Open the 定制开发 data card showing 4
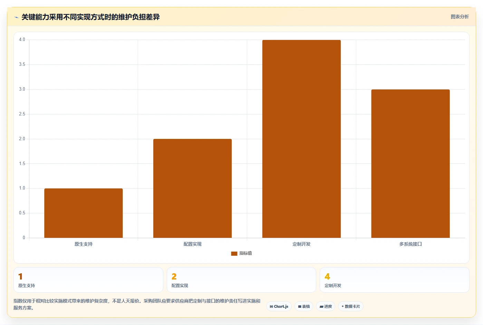This screenshot has width=483, height=325. (395, 280)
